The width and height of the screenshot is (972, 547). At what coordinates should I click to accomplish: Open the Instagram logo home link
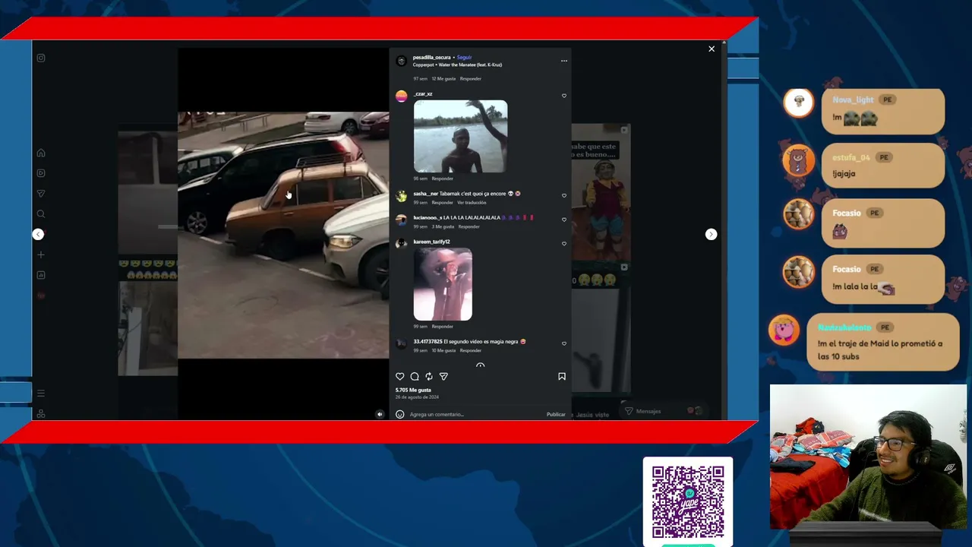[x=41, y=58]
